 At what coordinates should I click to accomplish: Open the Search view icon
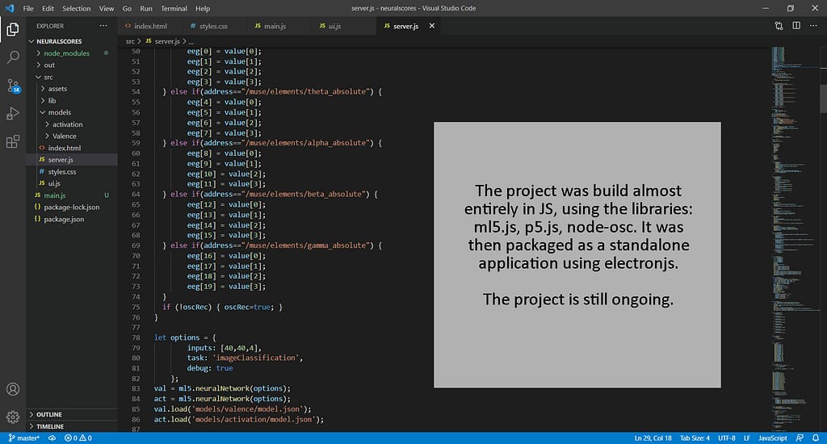click(x=13, y=58)
